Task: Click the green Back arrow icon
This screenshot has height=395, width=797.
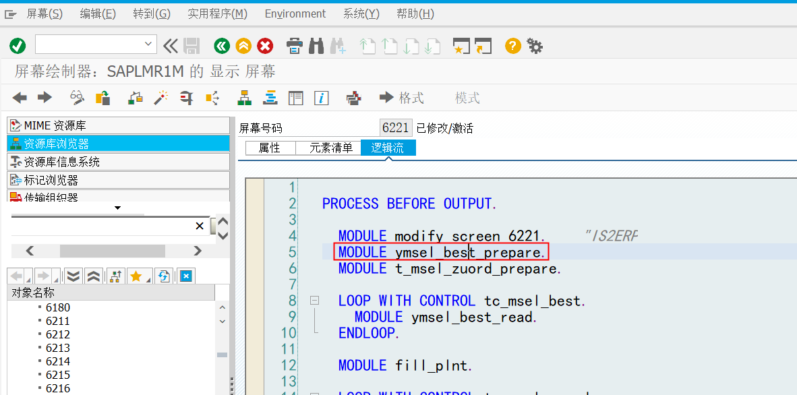Action: point(222,46)
